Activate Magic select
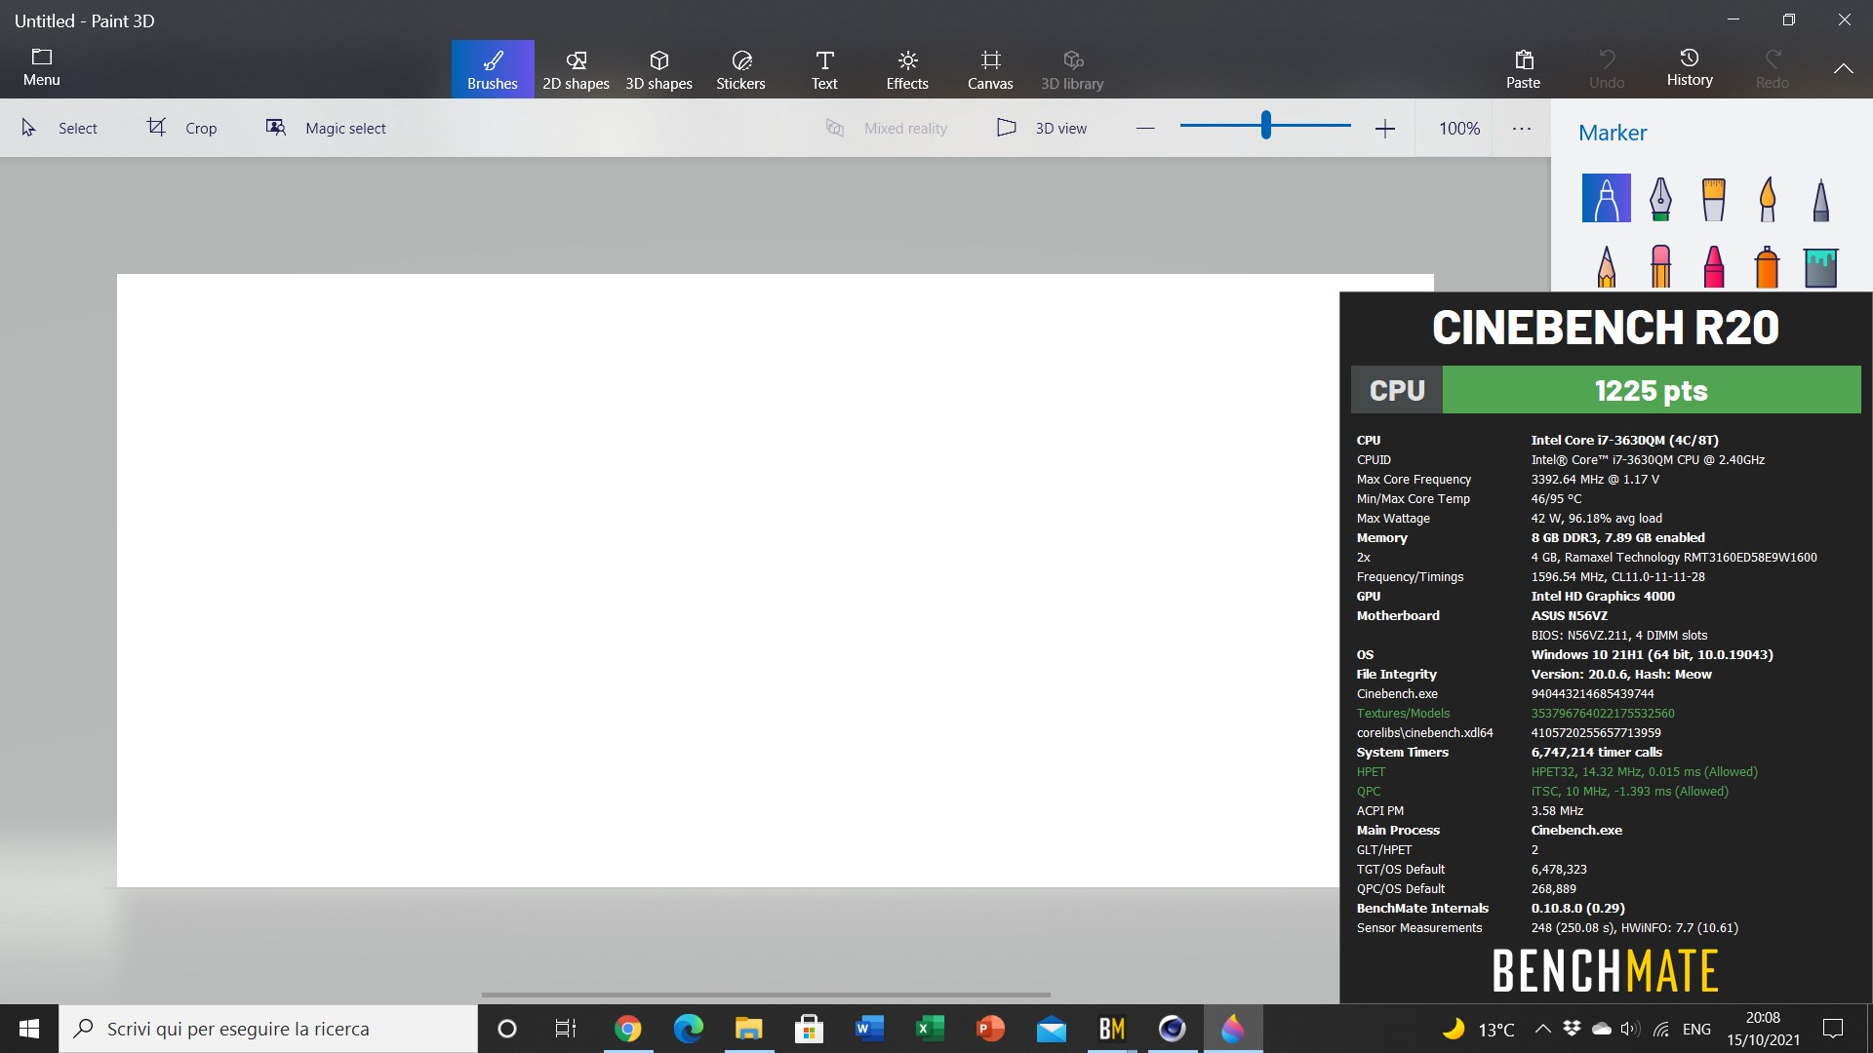1873x1053 pixels. click(x=326, y=128)
